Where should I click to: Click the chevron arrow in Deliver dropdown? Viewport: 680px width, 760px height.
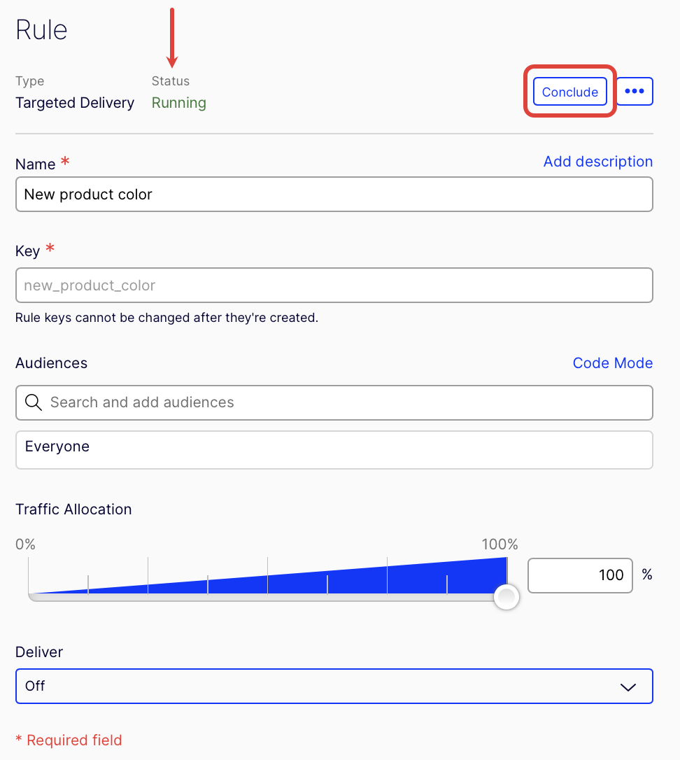[628, 687]
